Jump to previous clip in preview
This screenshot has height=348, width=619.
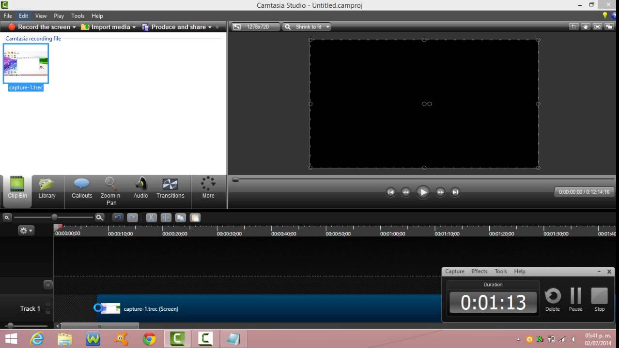pos(391,192)
